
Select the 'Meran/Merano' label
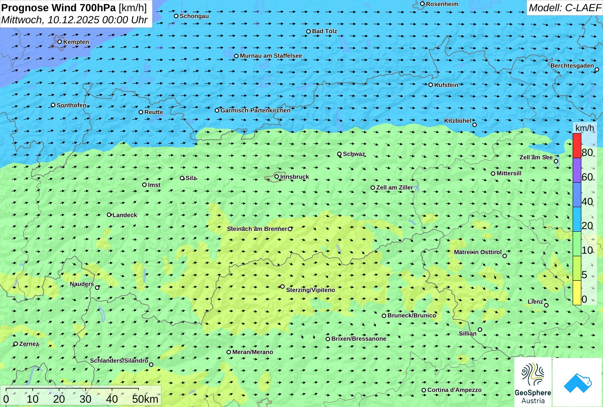pyautogui.click(x=253, y=352)
